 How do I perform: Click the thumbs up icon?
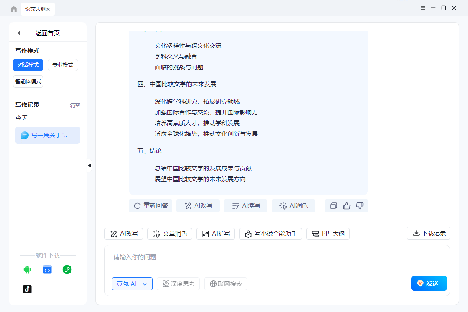click(x=347, y=206)
